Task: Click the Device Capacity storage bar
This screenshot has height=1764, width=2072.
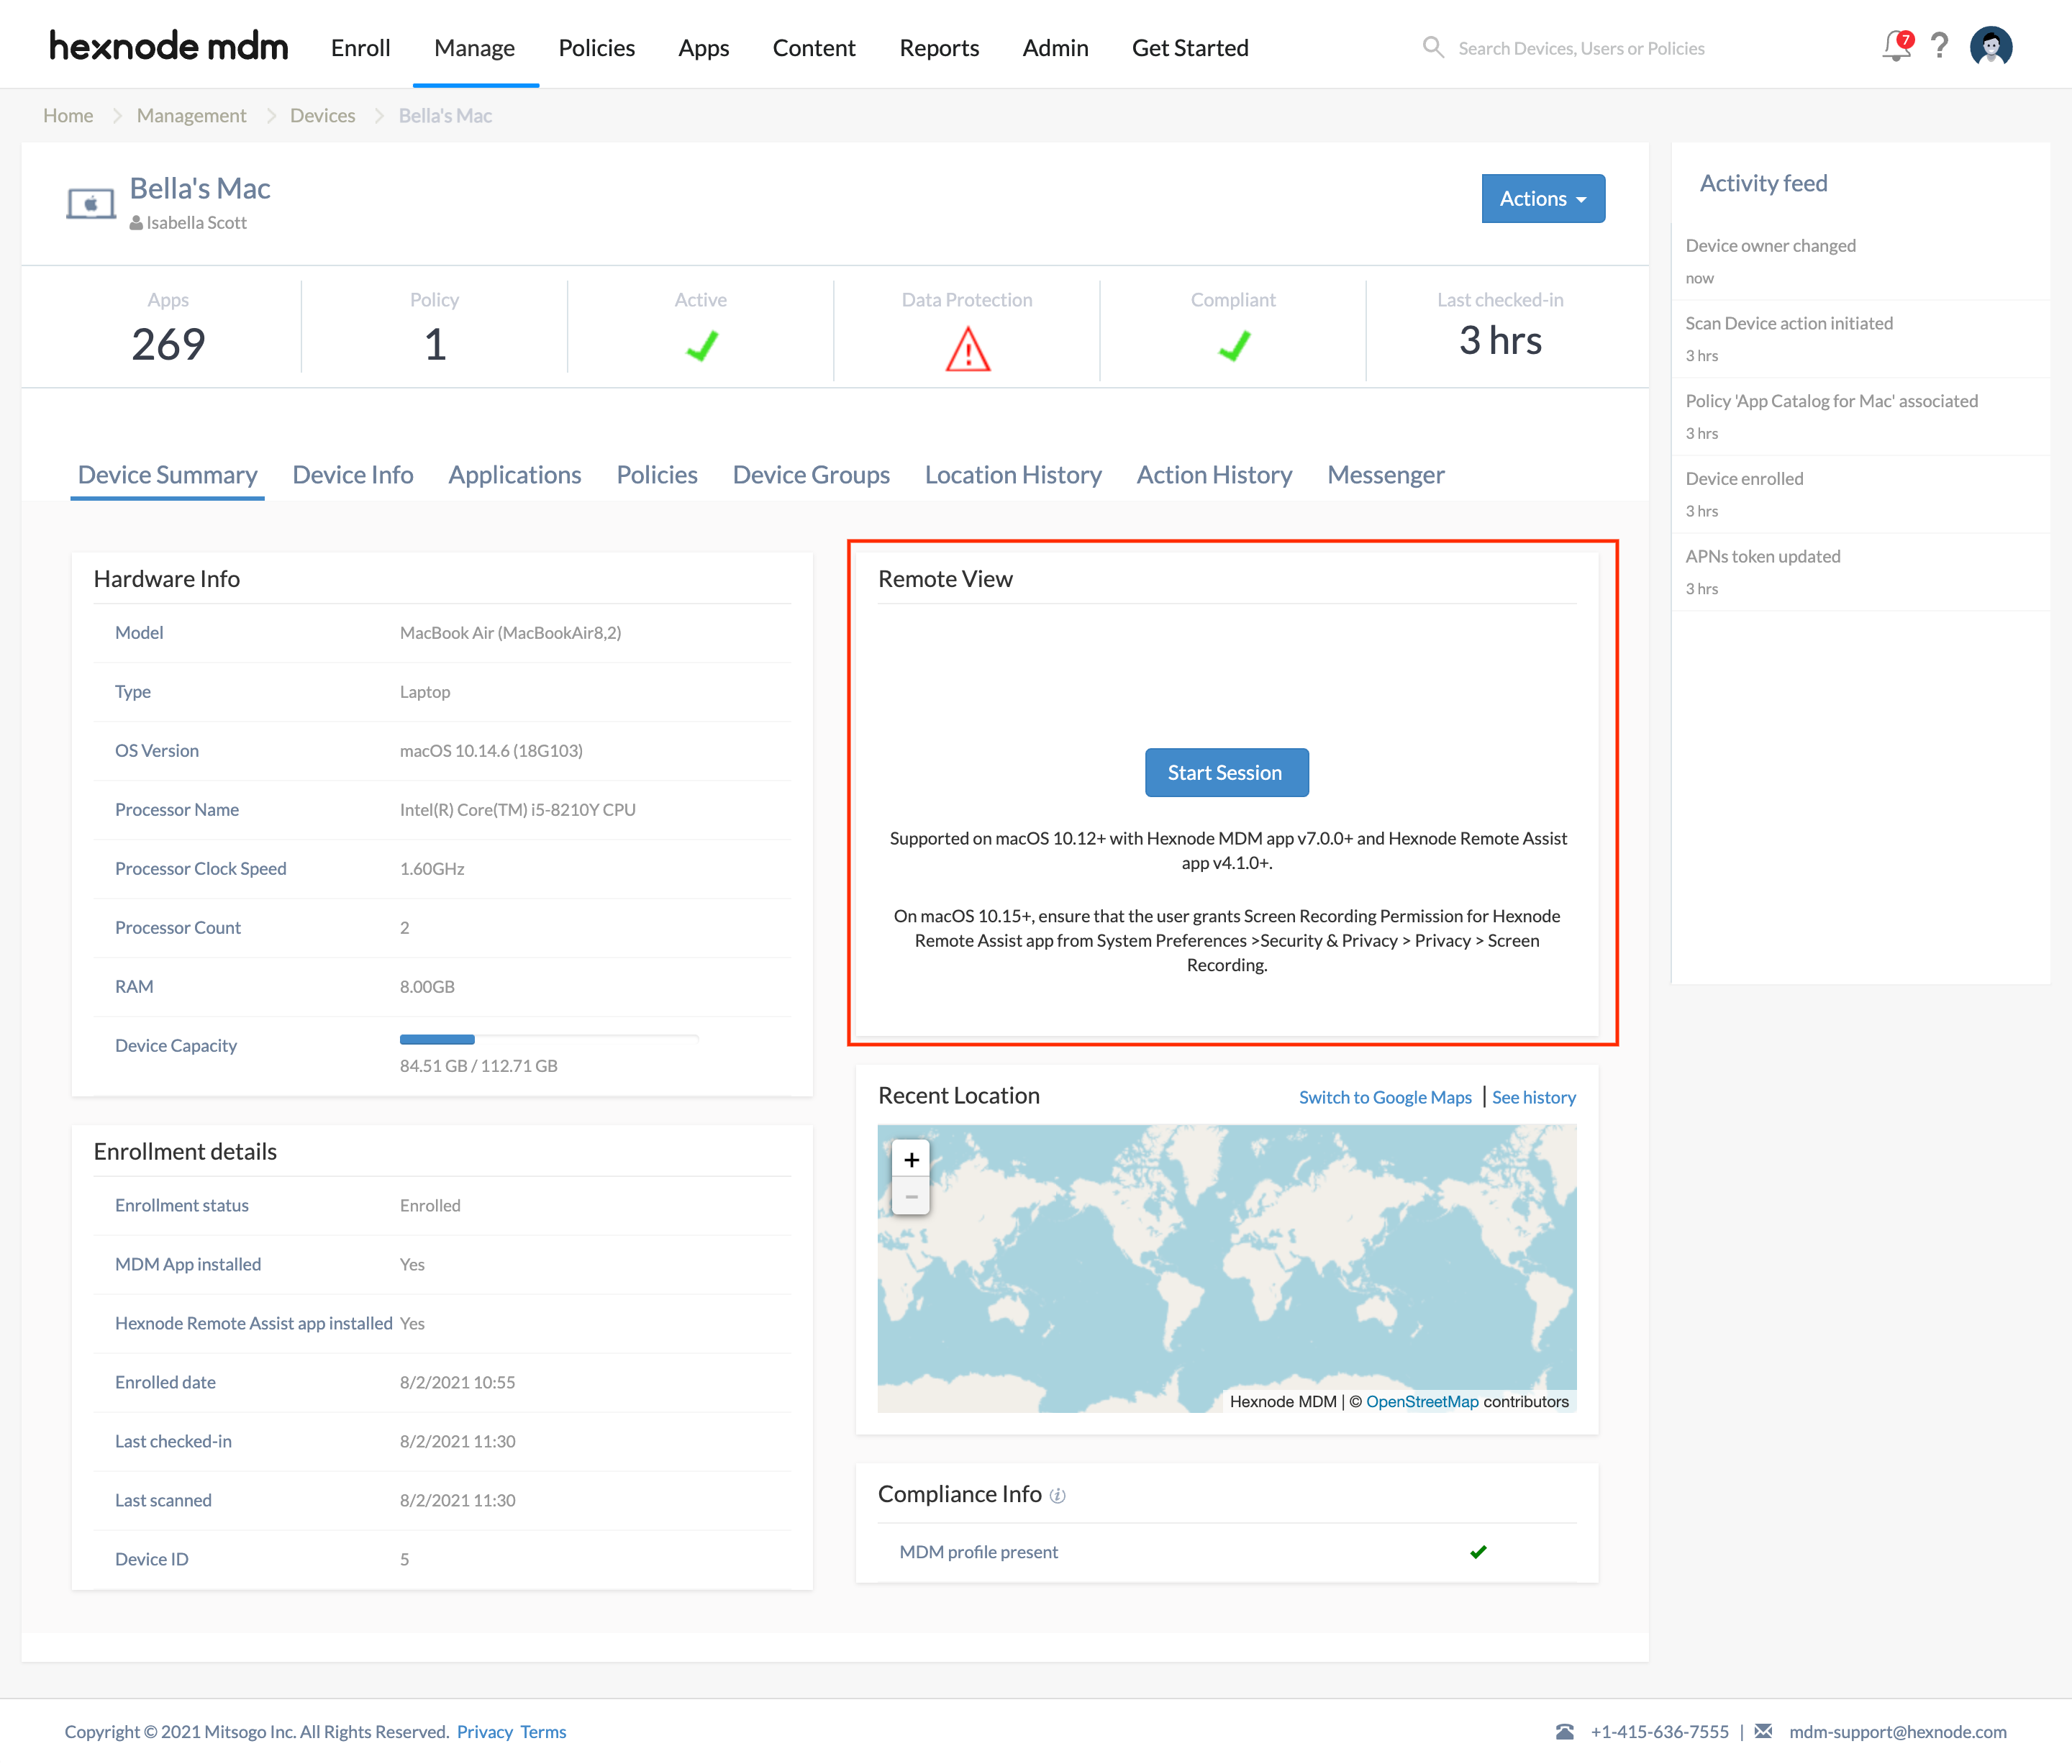Action: 548,1040
